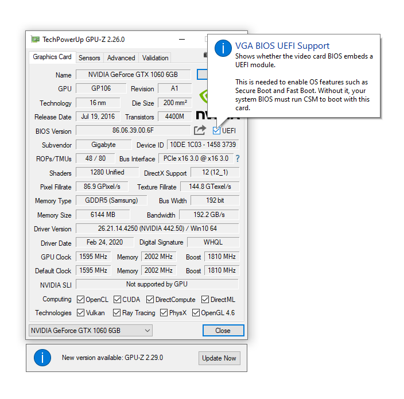Click the Digital Signature field WHQL
Screen dimensions: 404x399
point(213,242)
